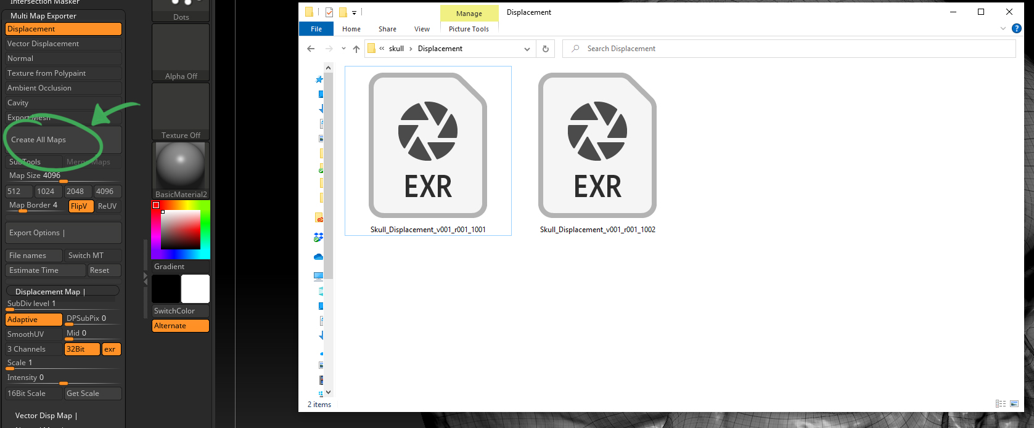The width and height of the screenshot is (1034, 428).
Task: Click the Map Size 4096 slider
Action: pyautogui.click(x=64, y=176)
